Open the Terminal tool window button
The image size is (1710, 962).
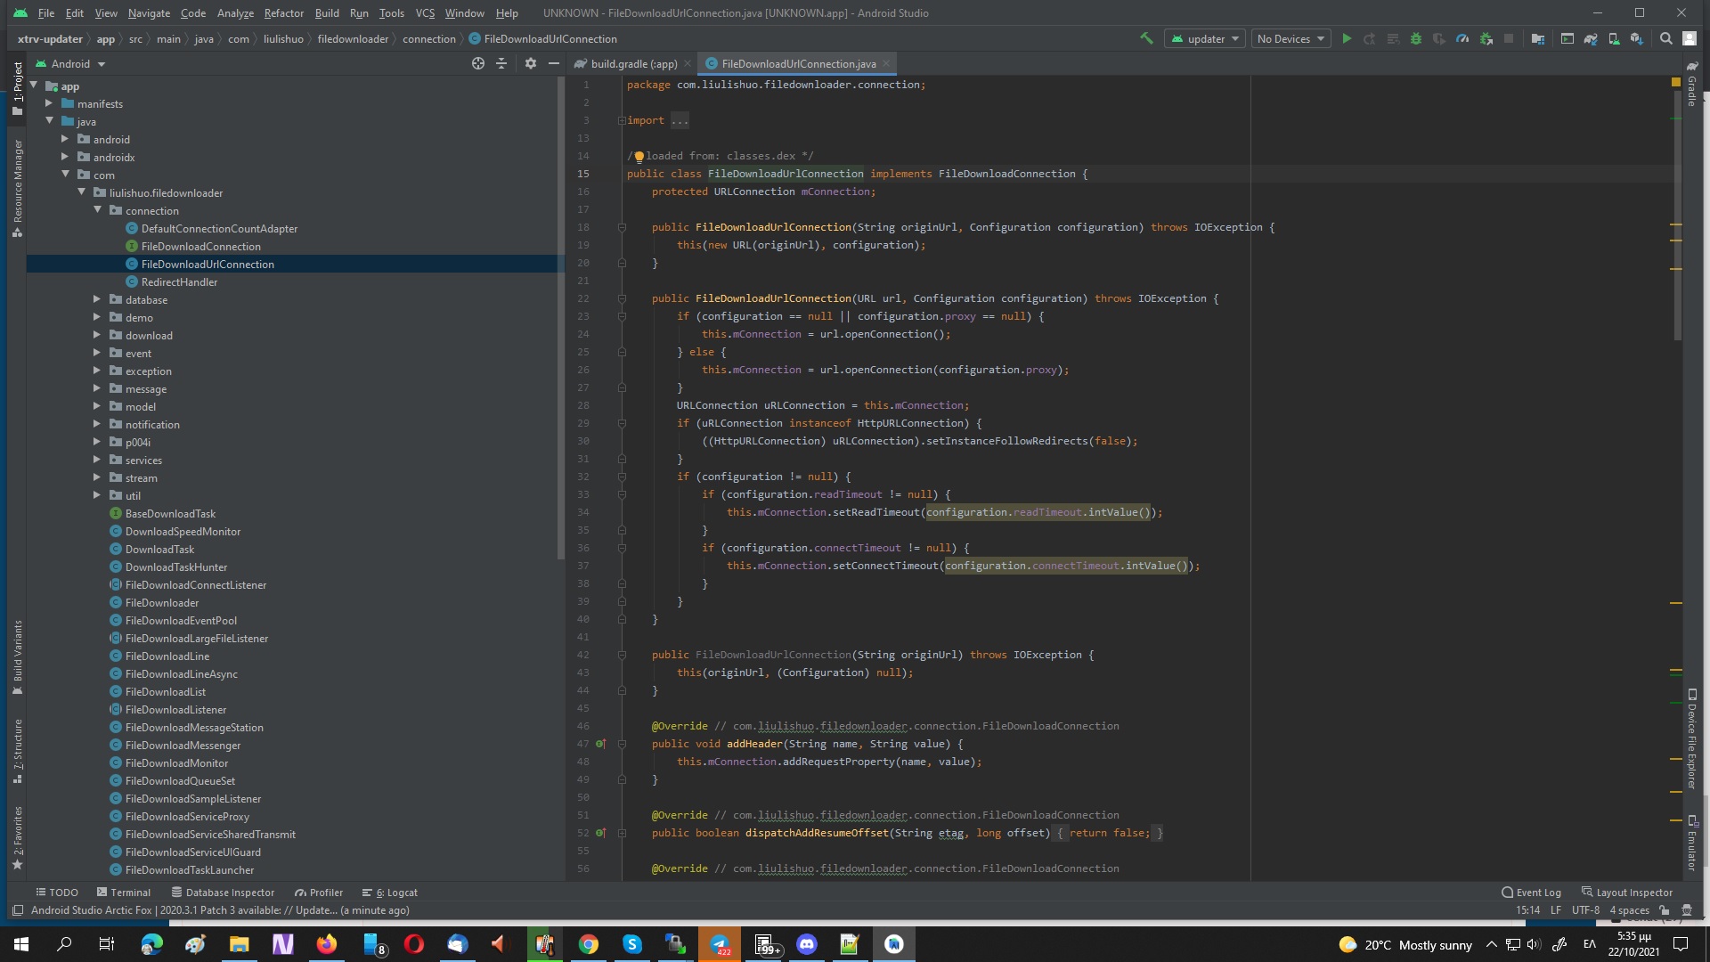pos(123,892)
